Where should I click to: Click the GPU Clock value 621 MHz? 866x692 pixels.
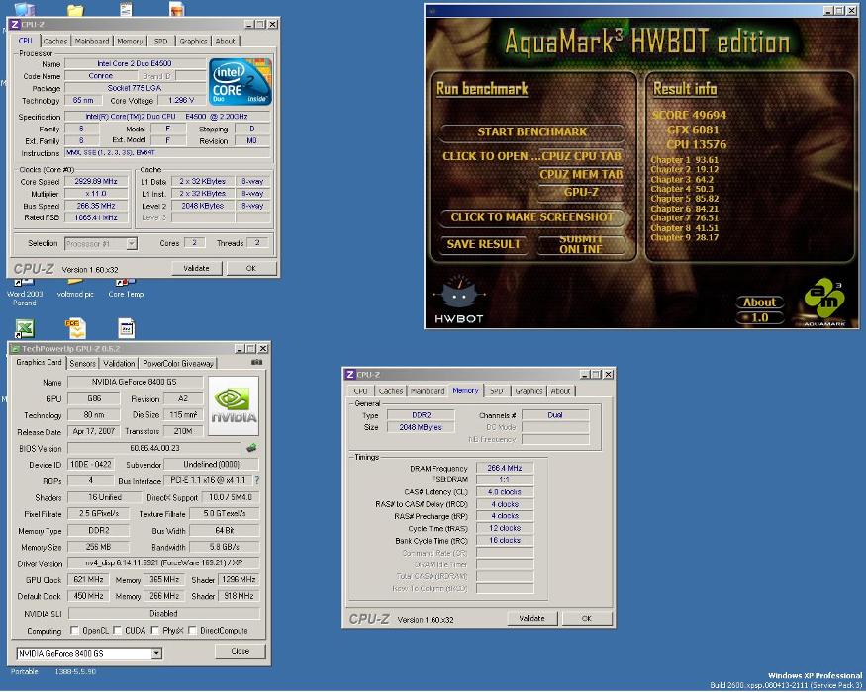pyautogui.click(x=88, y=579)
